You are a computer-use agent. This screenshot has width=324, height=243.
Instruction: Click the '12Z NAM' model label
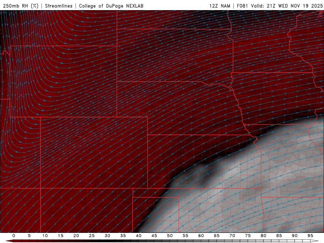click(x=220, y=6)
